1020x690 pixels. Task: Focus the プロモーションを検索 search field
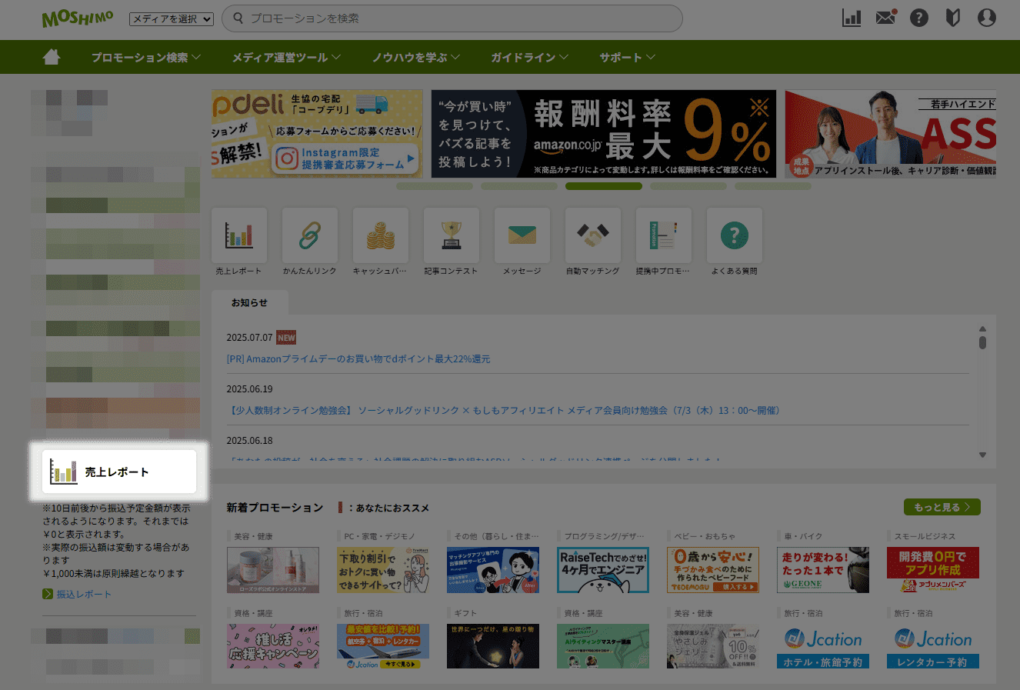pyautogui.click(x=452, y=18)
